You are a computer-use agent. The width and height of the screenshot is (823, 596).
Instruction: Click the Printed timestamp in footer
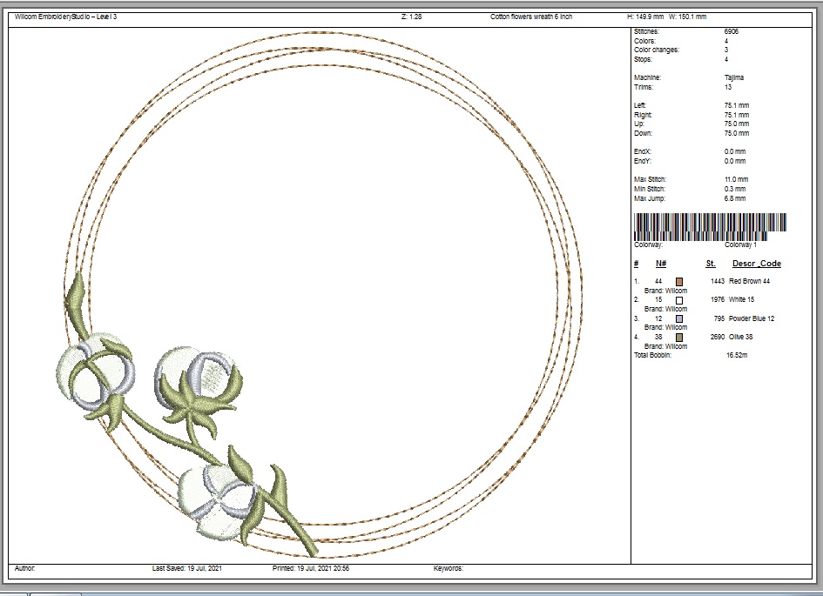click(x=311, y=568)
